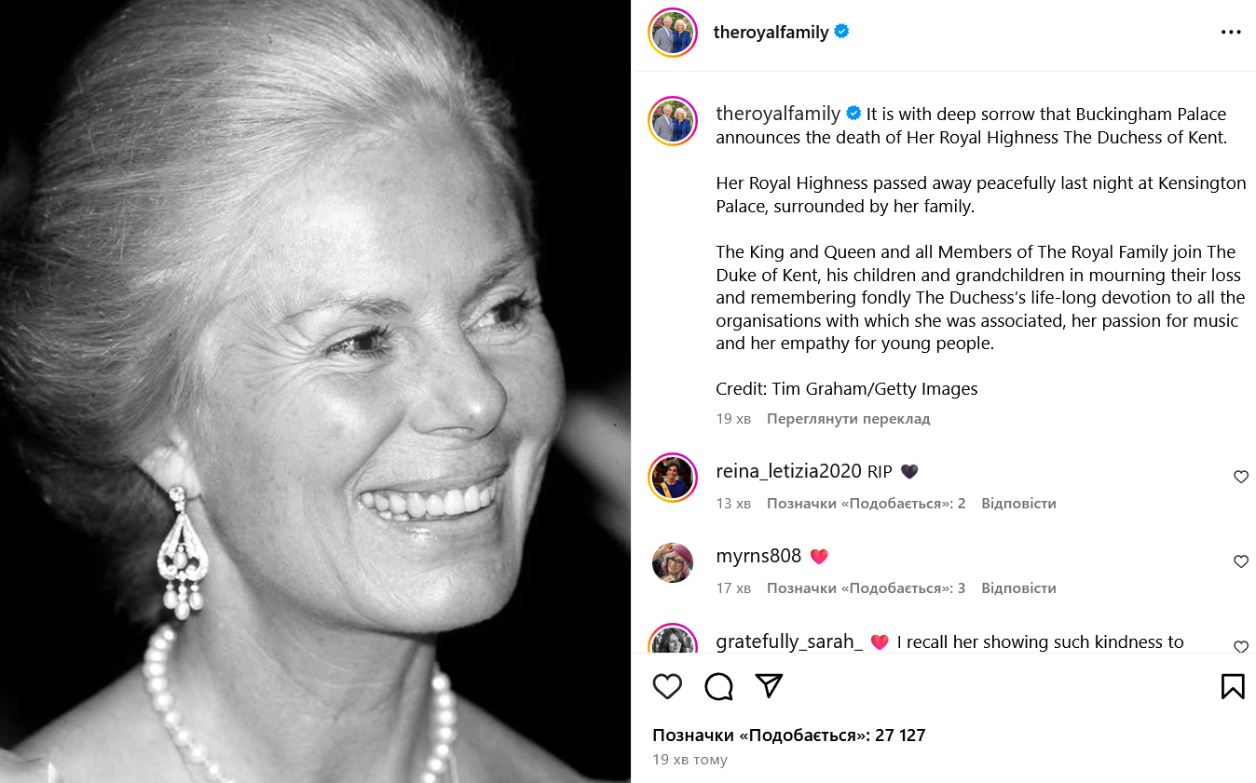Reply to myrns808's comment via 'Відповісти'
This screenshot has width=1256, height=783.
pos(1018,588)
